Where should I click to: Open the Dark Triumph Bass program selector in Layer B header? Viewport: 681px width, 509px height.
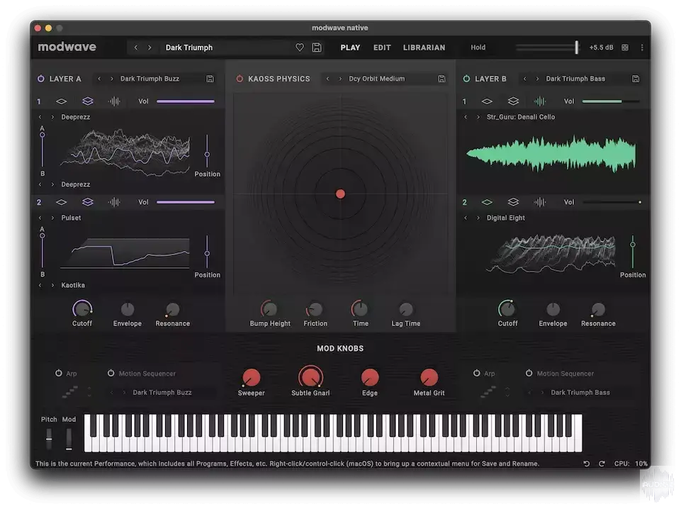point(575,79)
